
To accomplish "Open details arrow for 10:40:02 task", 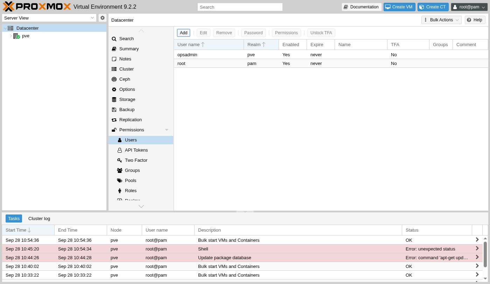I will 477,266.
